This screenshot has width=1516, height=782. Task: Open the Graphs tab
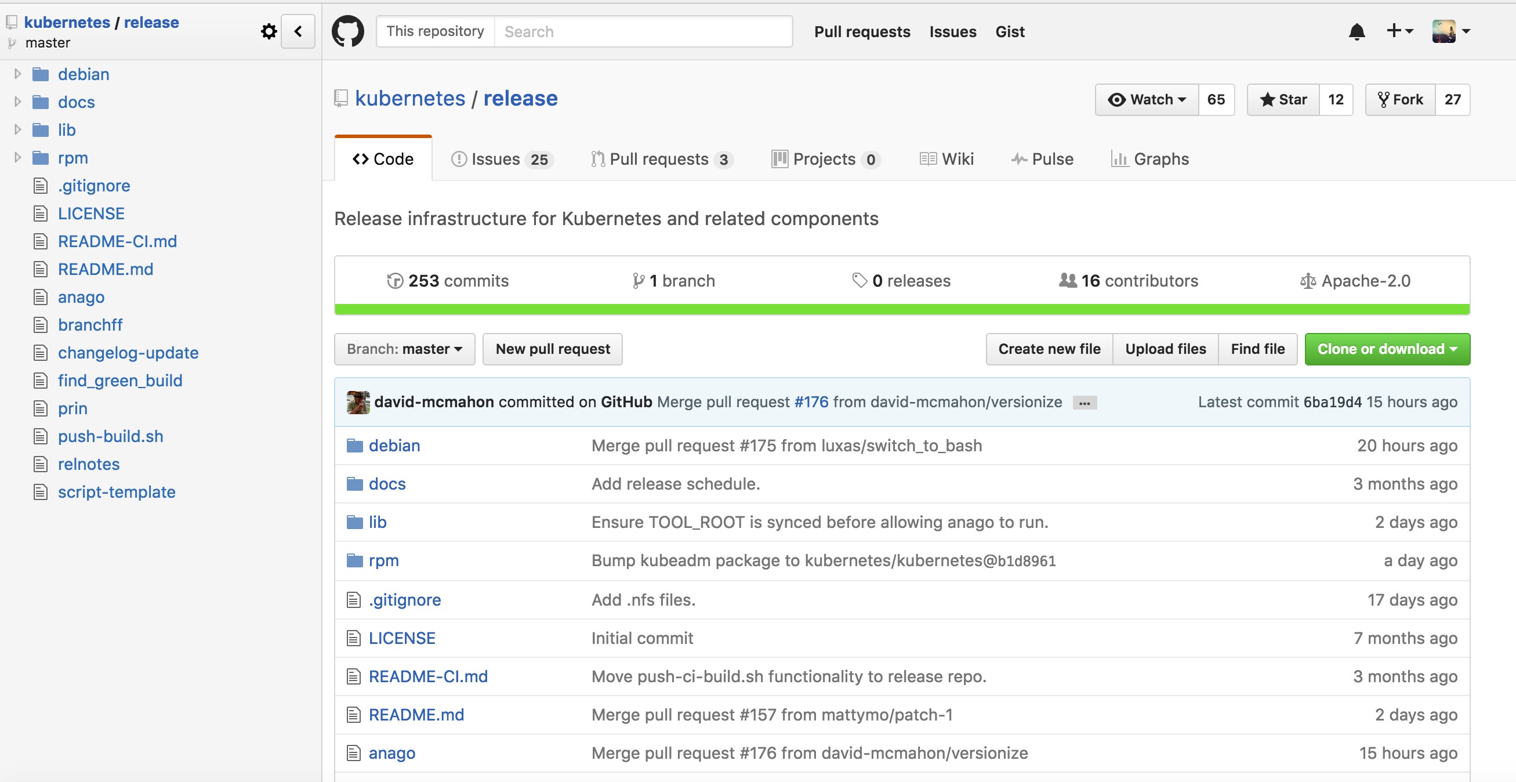pos(1150,159)
